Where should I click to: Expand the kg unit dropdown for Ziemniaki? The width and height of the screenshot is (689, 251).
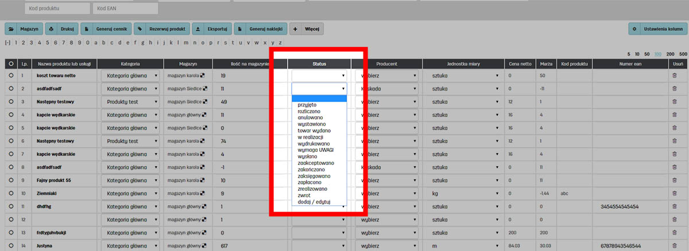point(462,193)
